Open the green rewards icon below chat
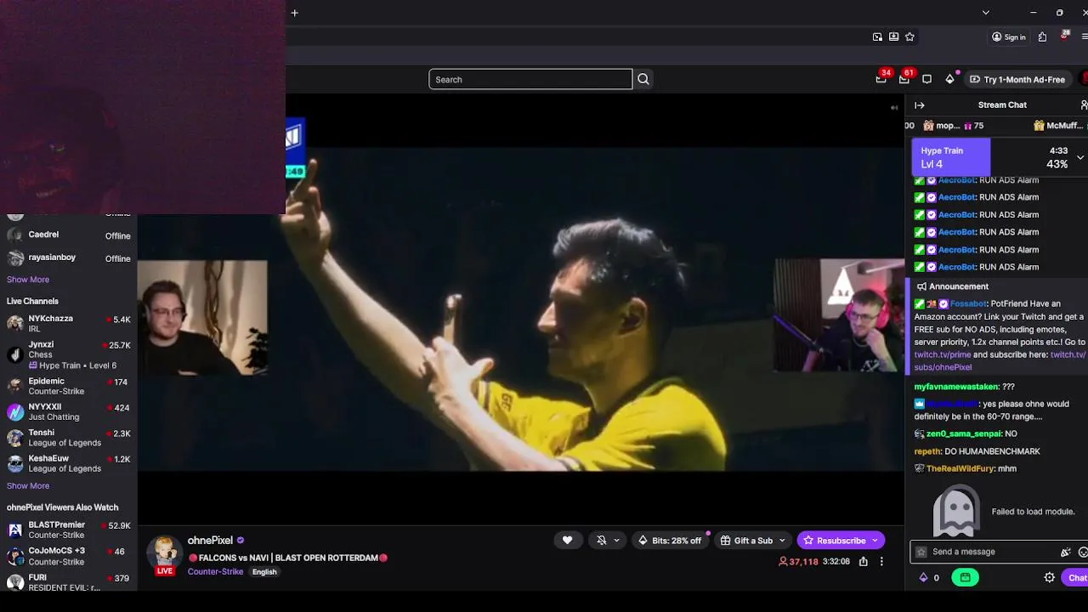1088x612 pixels. (965, 578)
